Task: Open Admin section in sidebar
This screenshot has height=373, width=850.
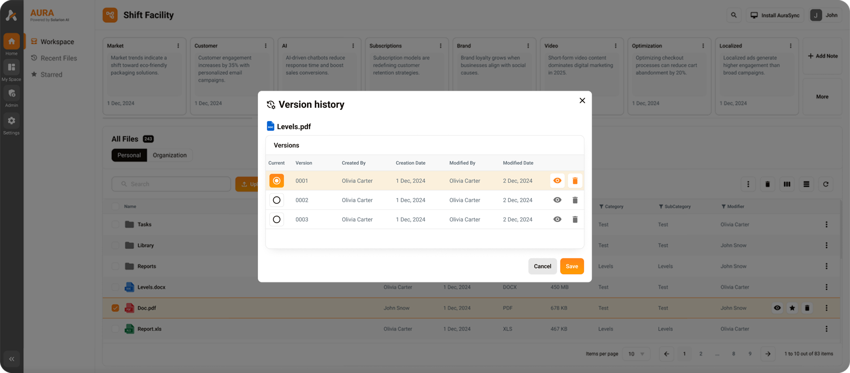Action: click(x=12, y=94)
